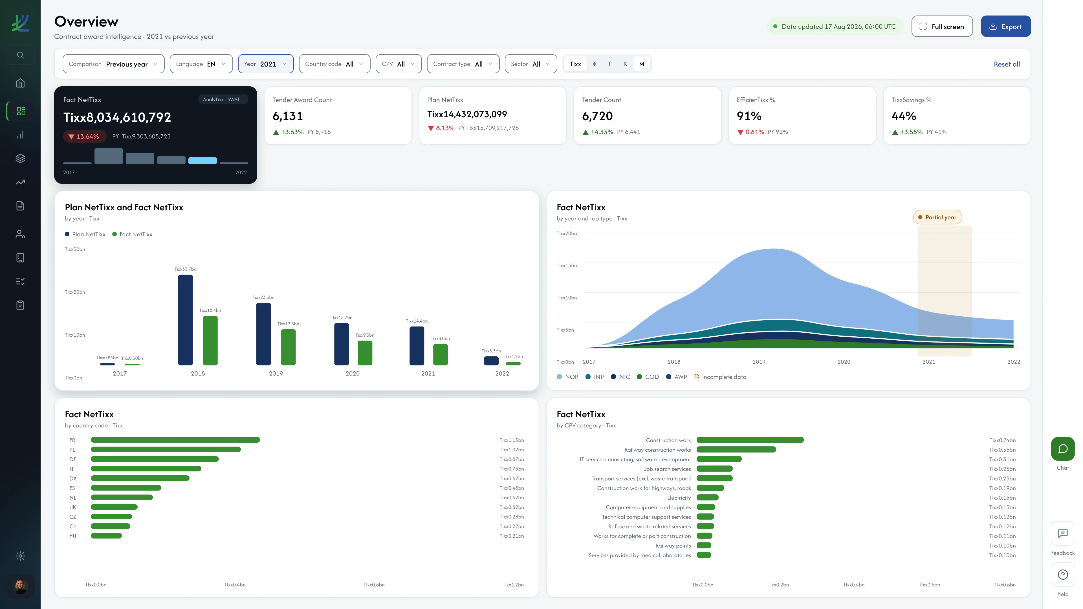
Task: Open the user profile icon in sidebar
Action: [x=20, y=234]
